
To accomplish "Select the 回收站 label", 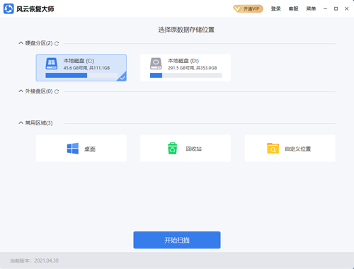I will (194, 149).
